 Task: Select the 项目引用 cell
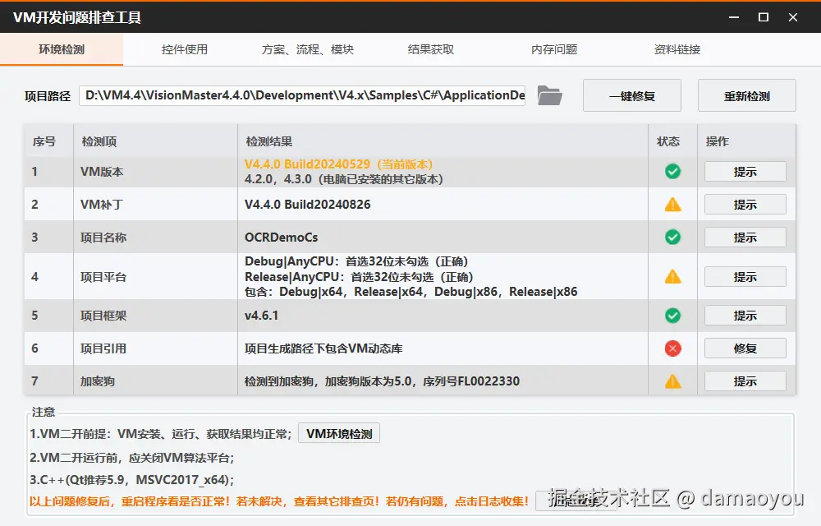155,348
